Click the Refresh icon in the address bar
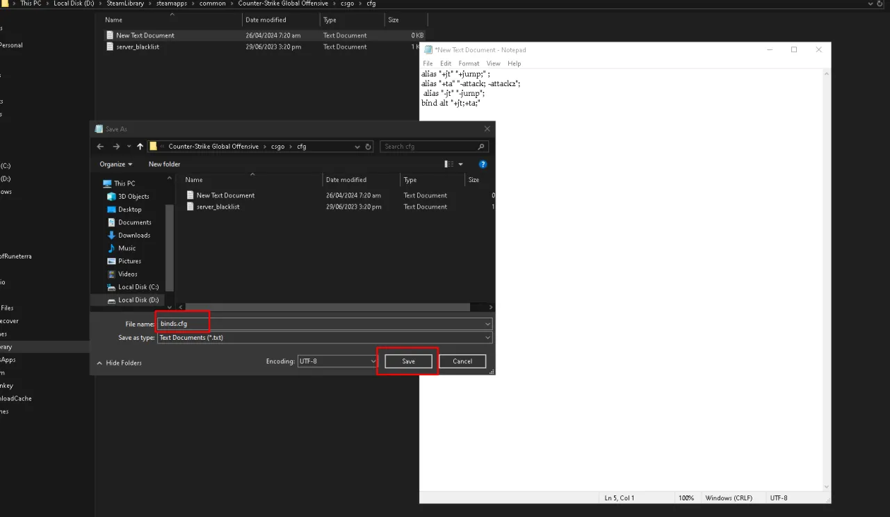Viewport: 890px width, 517px height. tap(367, 146)
